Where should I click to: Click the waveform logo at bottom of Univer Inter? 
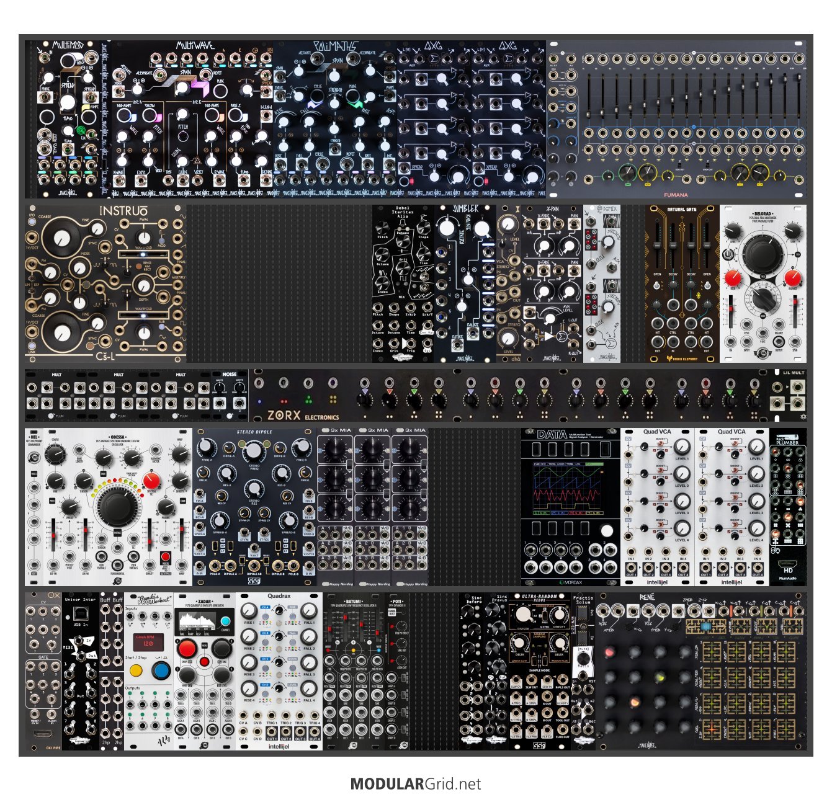80,739
